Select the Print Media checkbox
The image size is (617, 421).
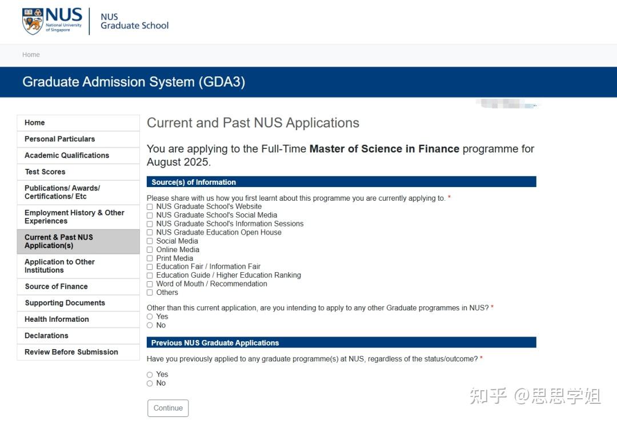149,258
